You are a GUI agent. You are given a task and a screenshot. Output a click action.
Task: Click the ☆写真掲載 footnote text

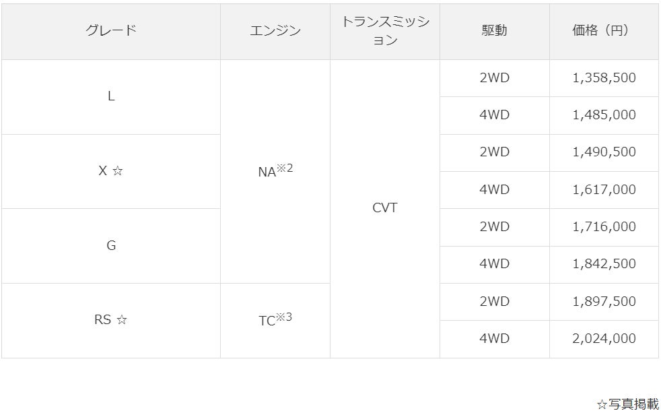coord(627,404)
